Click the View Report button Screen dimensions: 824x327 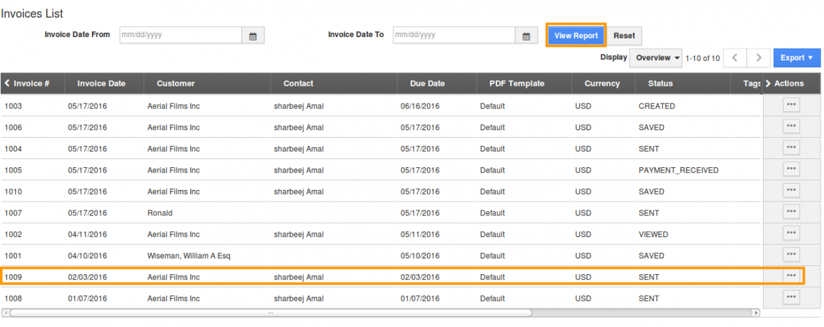pos(576,36)
